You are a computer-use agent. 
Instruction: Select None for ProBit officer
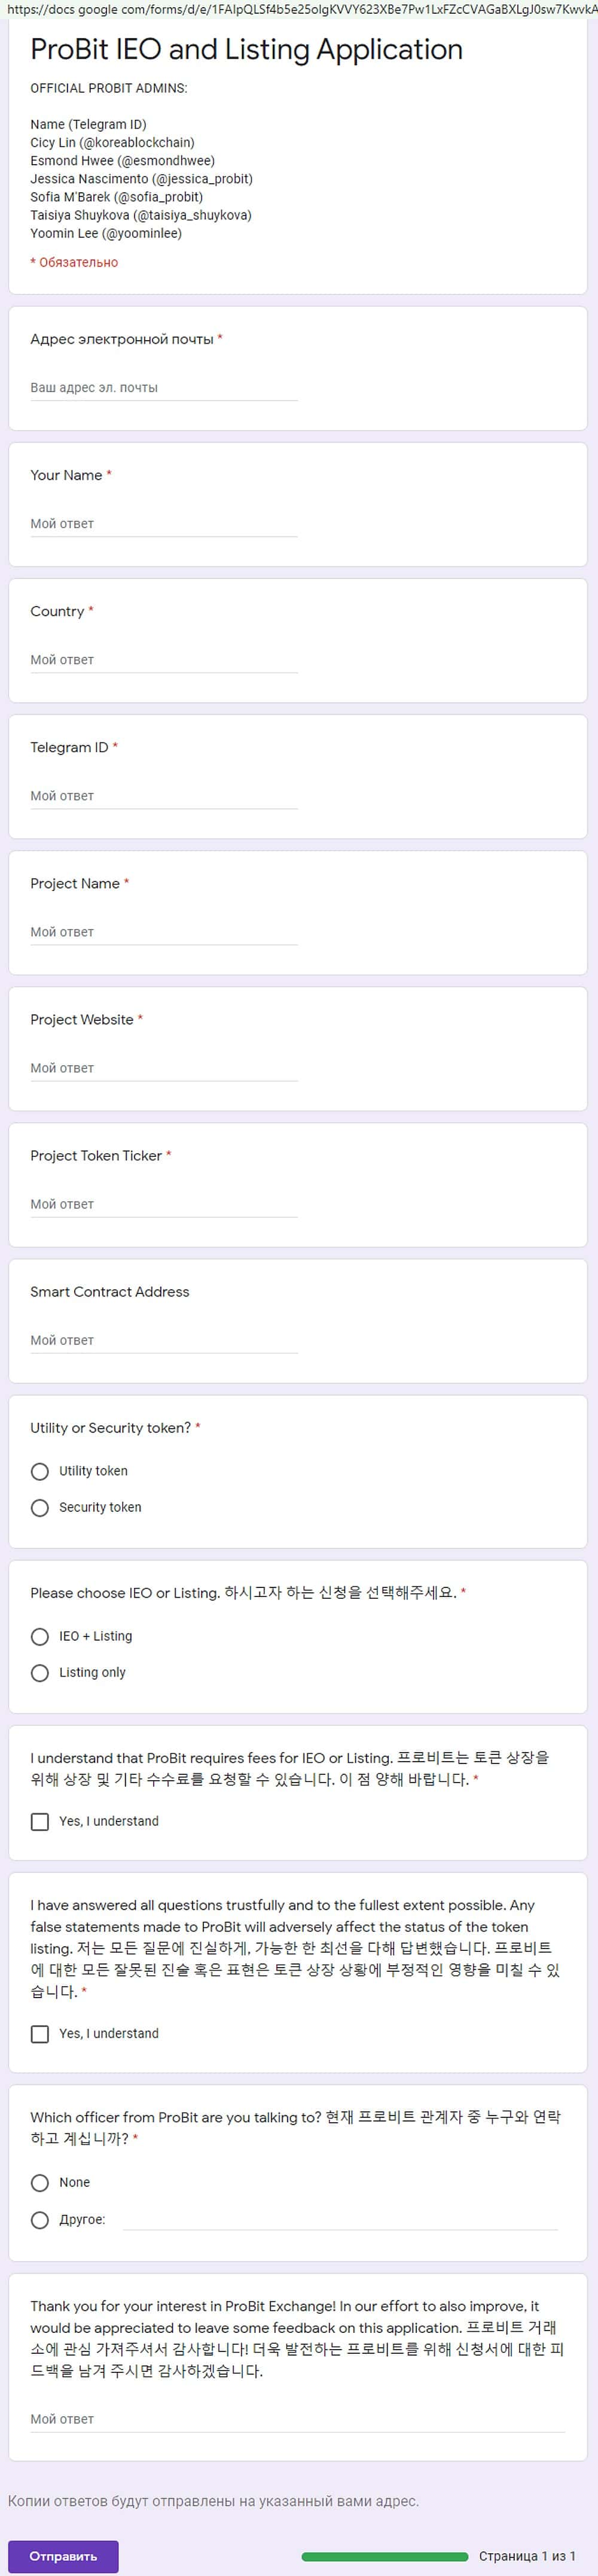[40, 2182]
